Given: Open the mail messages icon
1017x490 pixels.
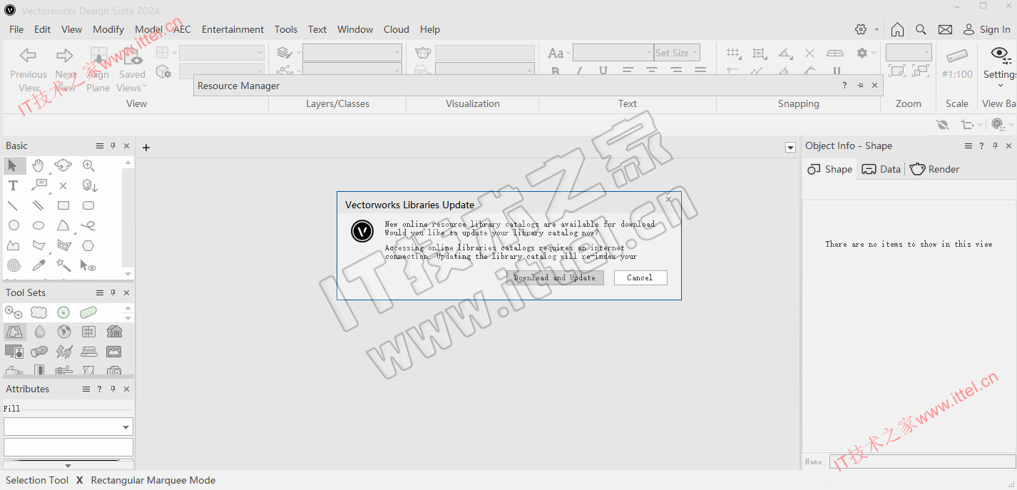Looking at the screenshot, I should tap(945, 29).
